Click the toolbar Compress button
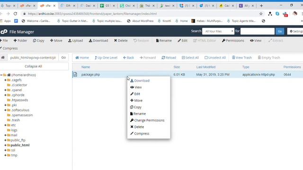Image resolution: width=303 pixels, height=170 pixels. tap(9, 48)
